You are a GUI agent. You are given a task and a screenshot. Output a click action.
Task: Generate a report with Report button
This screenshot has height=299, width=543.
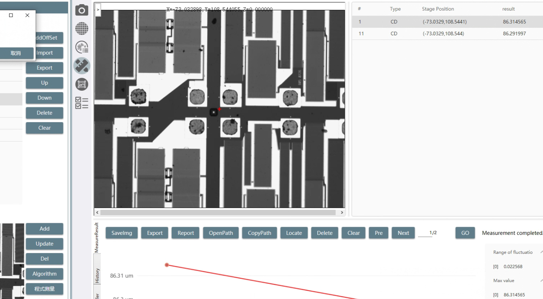tap(185, 233)
